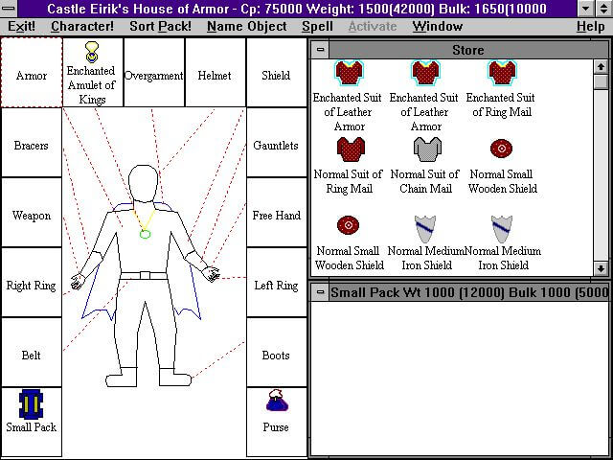Select the Normal Suit of Chain Mail
613x460 pixels.
point(427,149)
